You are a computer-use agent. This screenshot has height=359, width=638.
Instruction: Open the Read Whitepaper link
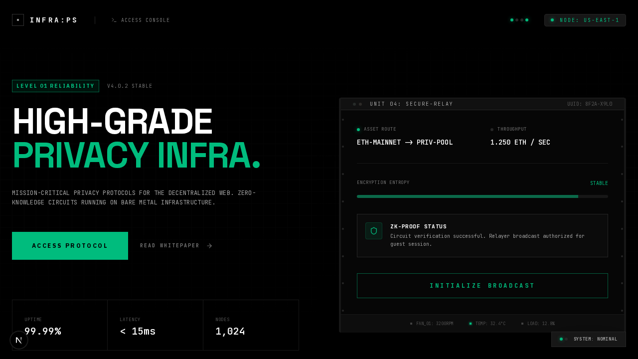coord(170,246)
